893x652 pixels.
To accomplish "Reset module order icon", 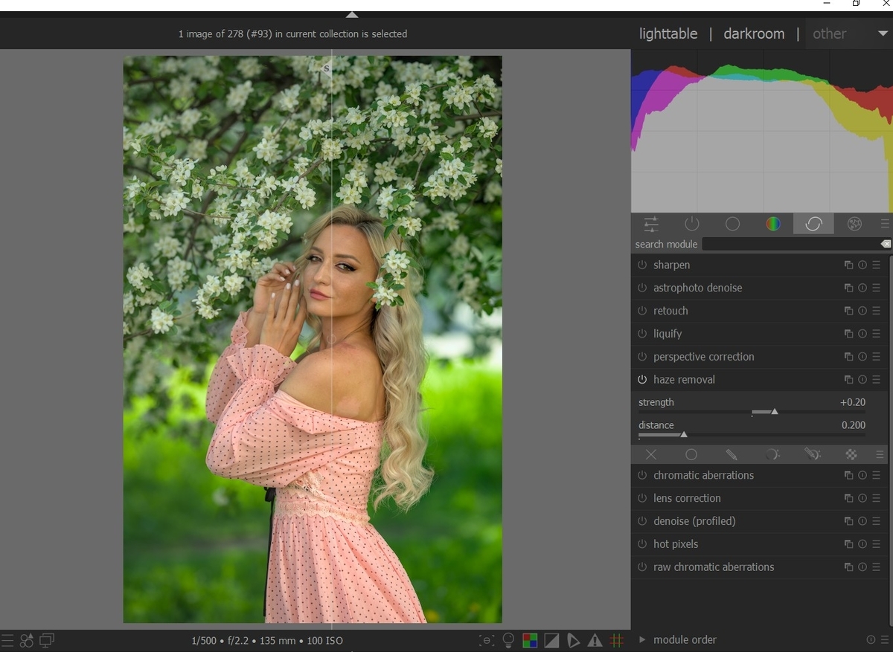I will 871,640.
